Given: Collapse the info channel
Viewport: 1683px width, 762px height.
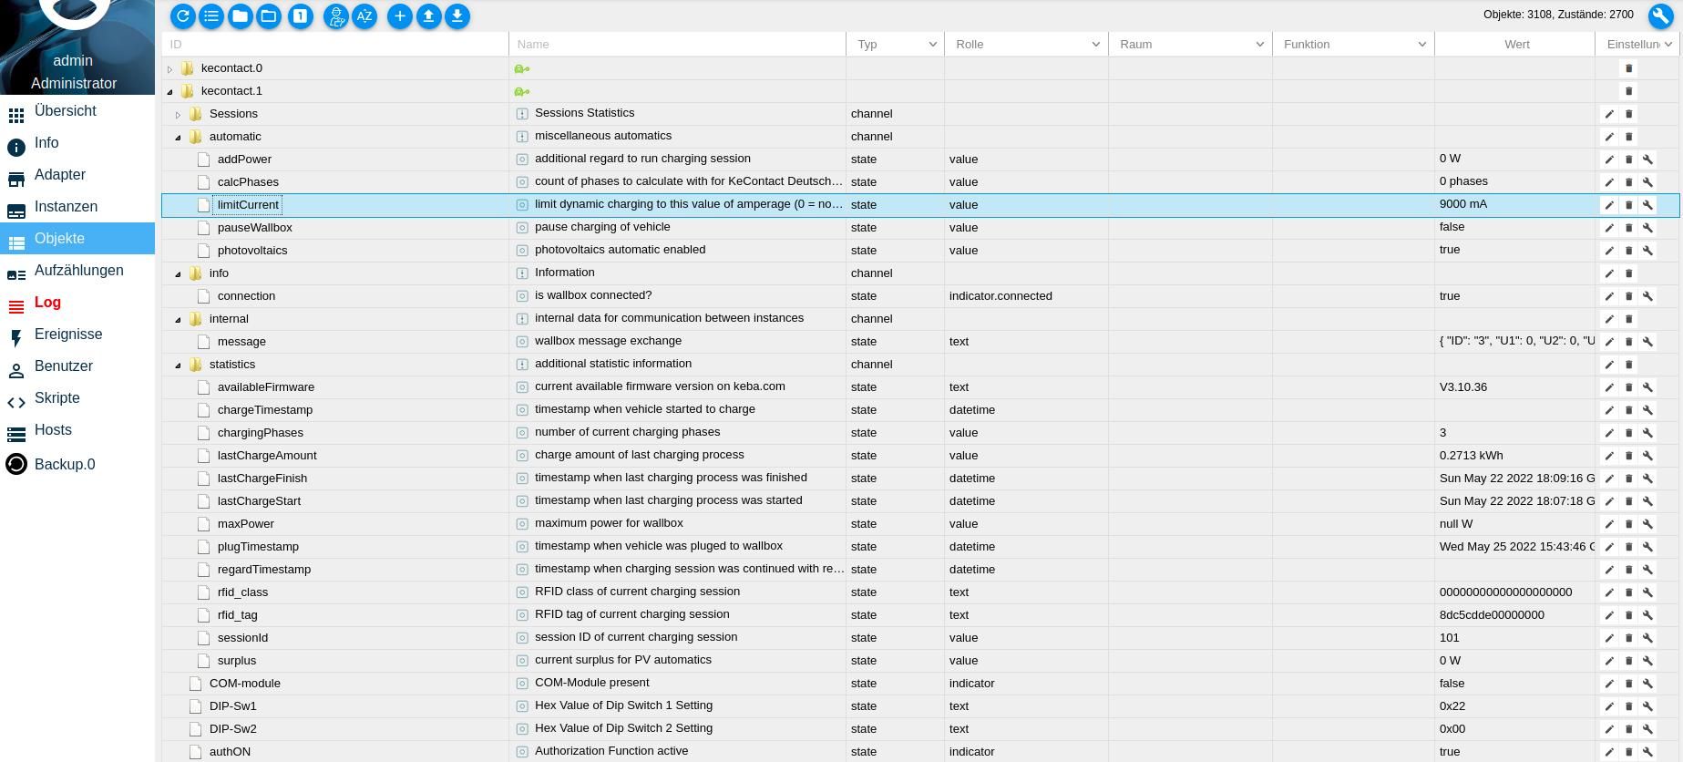Looking at the screenshot, I should [x=179, y=273].
